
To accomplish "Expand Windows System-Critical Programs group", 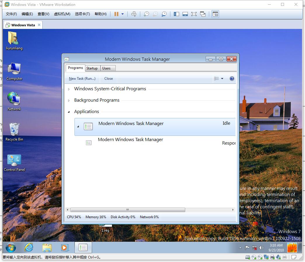I will 69,89.
